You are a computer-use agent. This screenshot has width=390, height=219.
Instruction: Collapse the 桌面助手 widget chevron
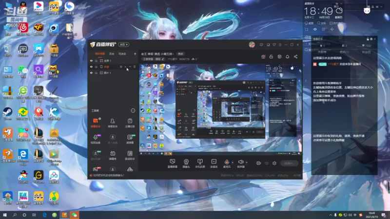tap(341, 4)
